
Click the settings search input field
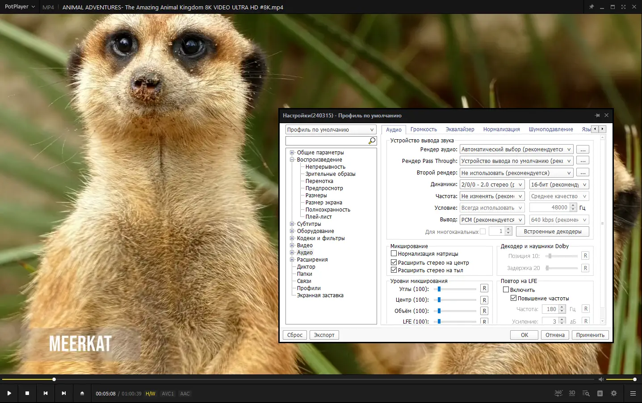[x=328, y=140]
